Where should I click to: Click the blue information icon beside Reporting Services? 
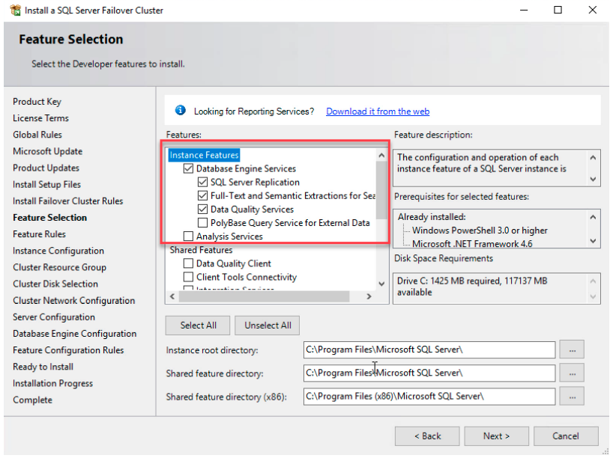coord(181,111)
